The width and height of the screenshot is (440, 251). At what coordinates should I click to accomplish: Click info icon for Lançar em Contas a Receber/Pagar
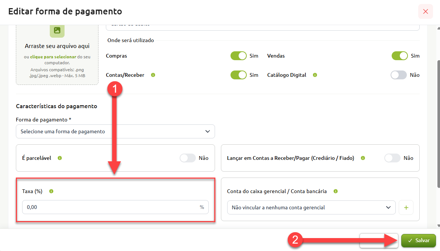(363, 158)
